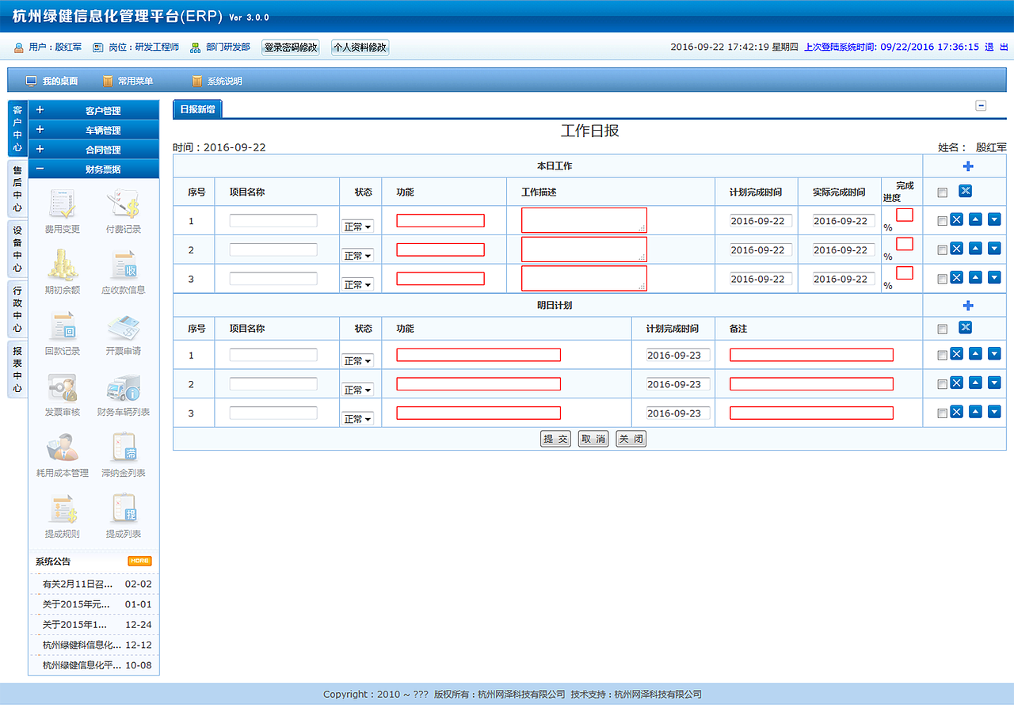Switch to the 设备中心 side tab
This screenshot has width=1014, height=712.
pos(17,249)
